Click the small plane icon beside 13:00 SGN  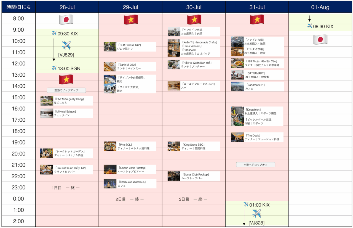(x=54, y=68)
